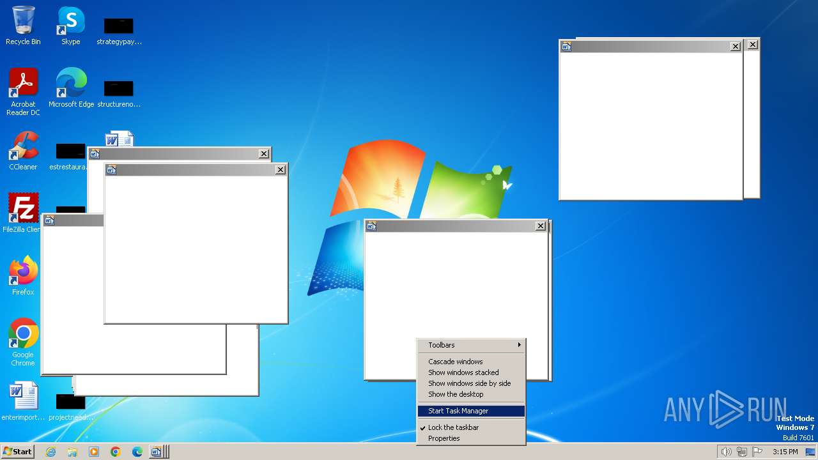Select the Word taskbar button
Screen dimensions: 818x460
click(158, 452)
